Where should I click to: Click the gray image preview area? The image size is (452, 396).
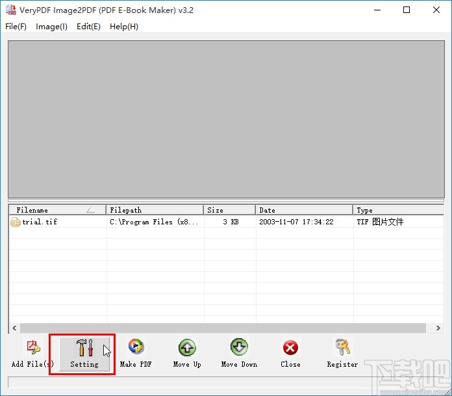[x=226, y=119]
